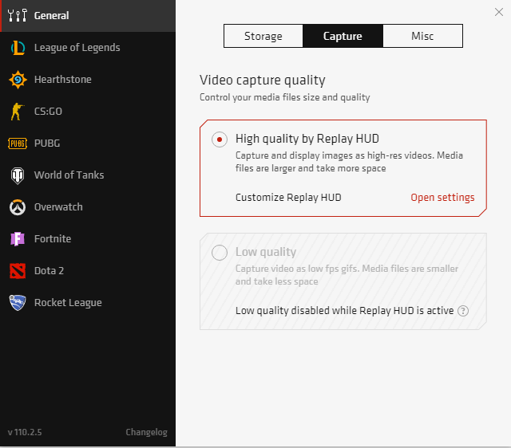Viewport: 511px width, 448px height.
Task: Choose Dota 2 from the sidebar
Action: (x=88, y=271)
